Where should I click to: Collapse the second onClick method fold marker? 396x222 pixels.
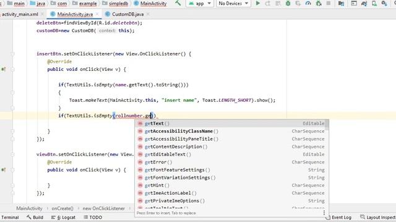(x=12, y=170)
